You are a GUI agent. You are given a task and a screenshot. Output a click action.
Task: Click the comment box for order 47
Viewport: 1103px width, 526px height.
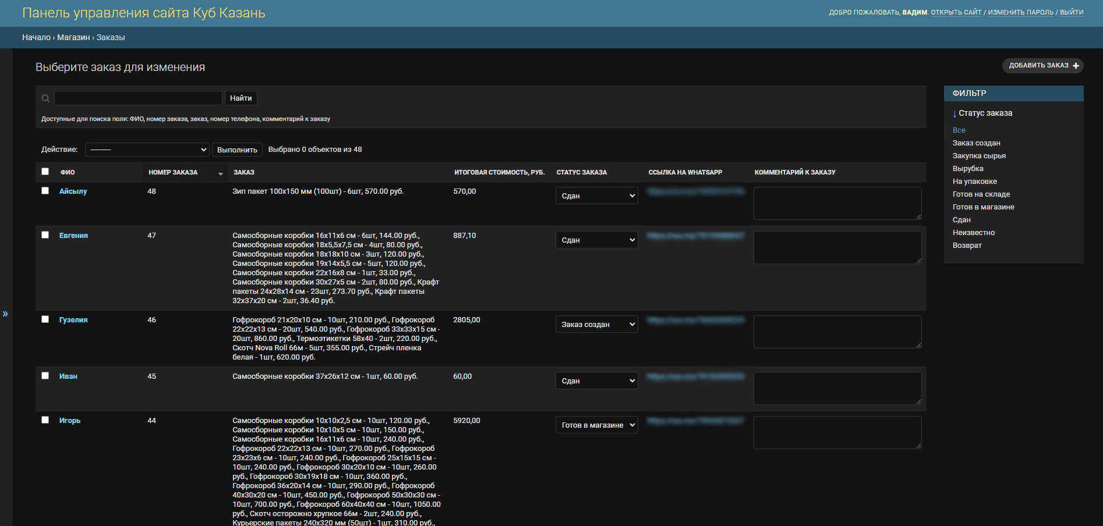(837, 247)
